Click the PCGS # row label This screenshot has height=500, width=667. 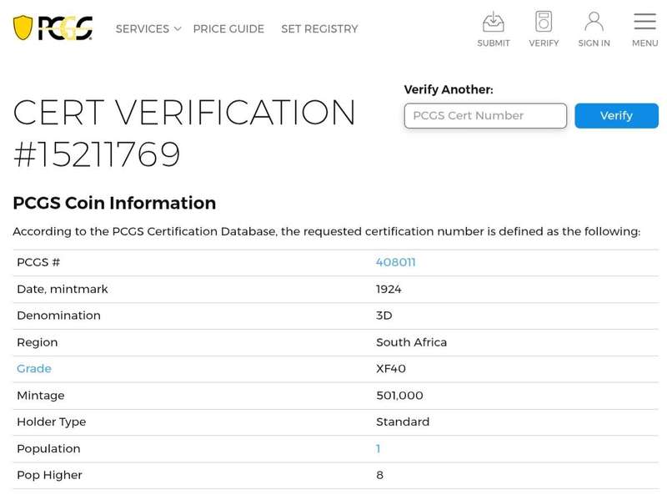click(x=38, y=262)
